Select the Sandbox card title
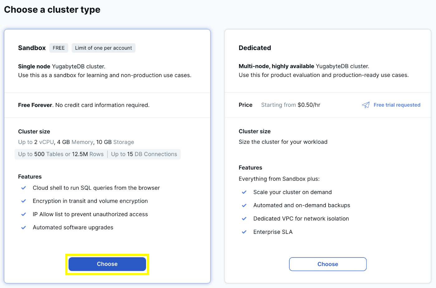 point(32,48)
